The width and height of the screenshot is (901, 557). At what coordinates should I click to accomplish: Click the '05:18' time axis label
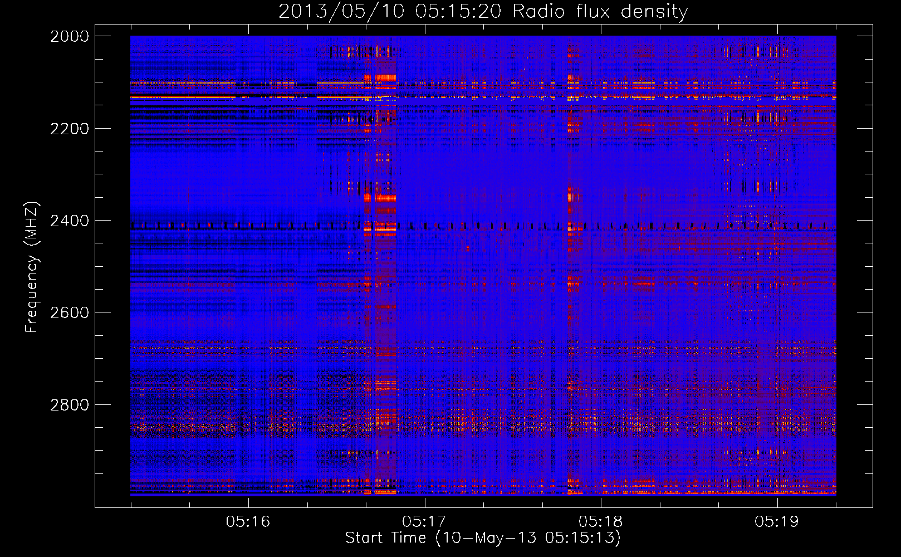pos(601,522)
